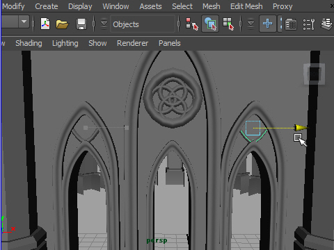Select by hierarchy mode icon

(192, 24)
